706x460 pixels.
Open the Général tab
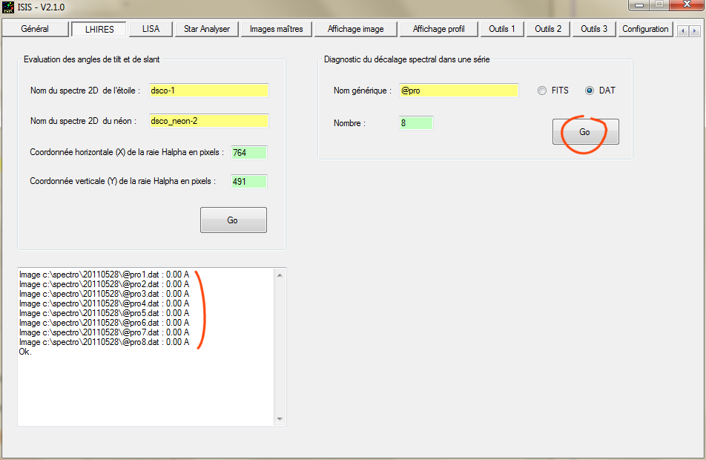(x=35, y=29)
